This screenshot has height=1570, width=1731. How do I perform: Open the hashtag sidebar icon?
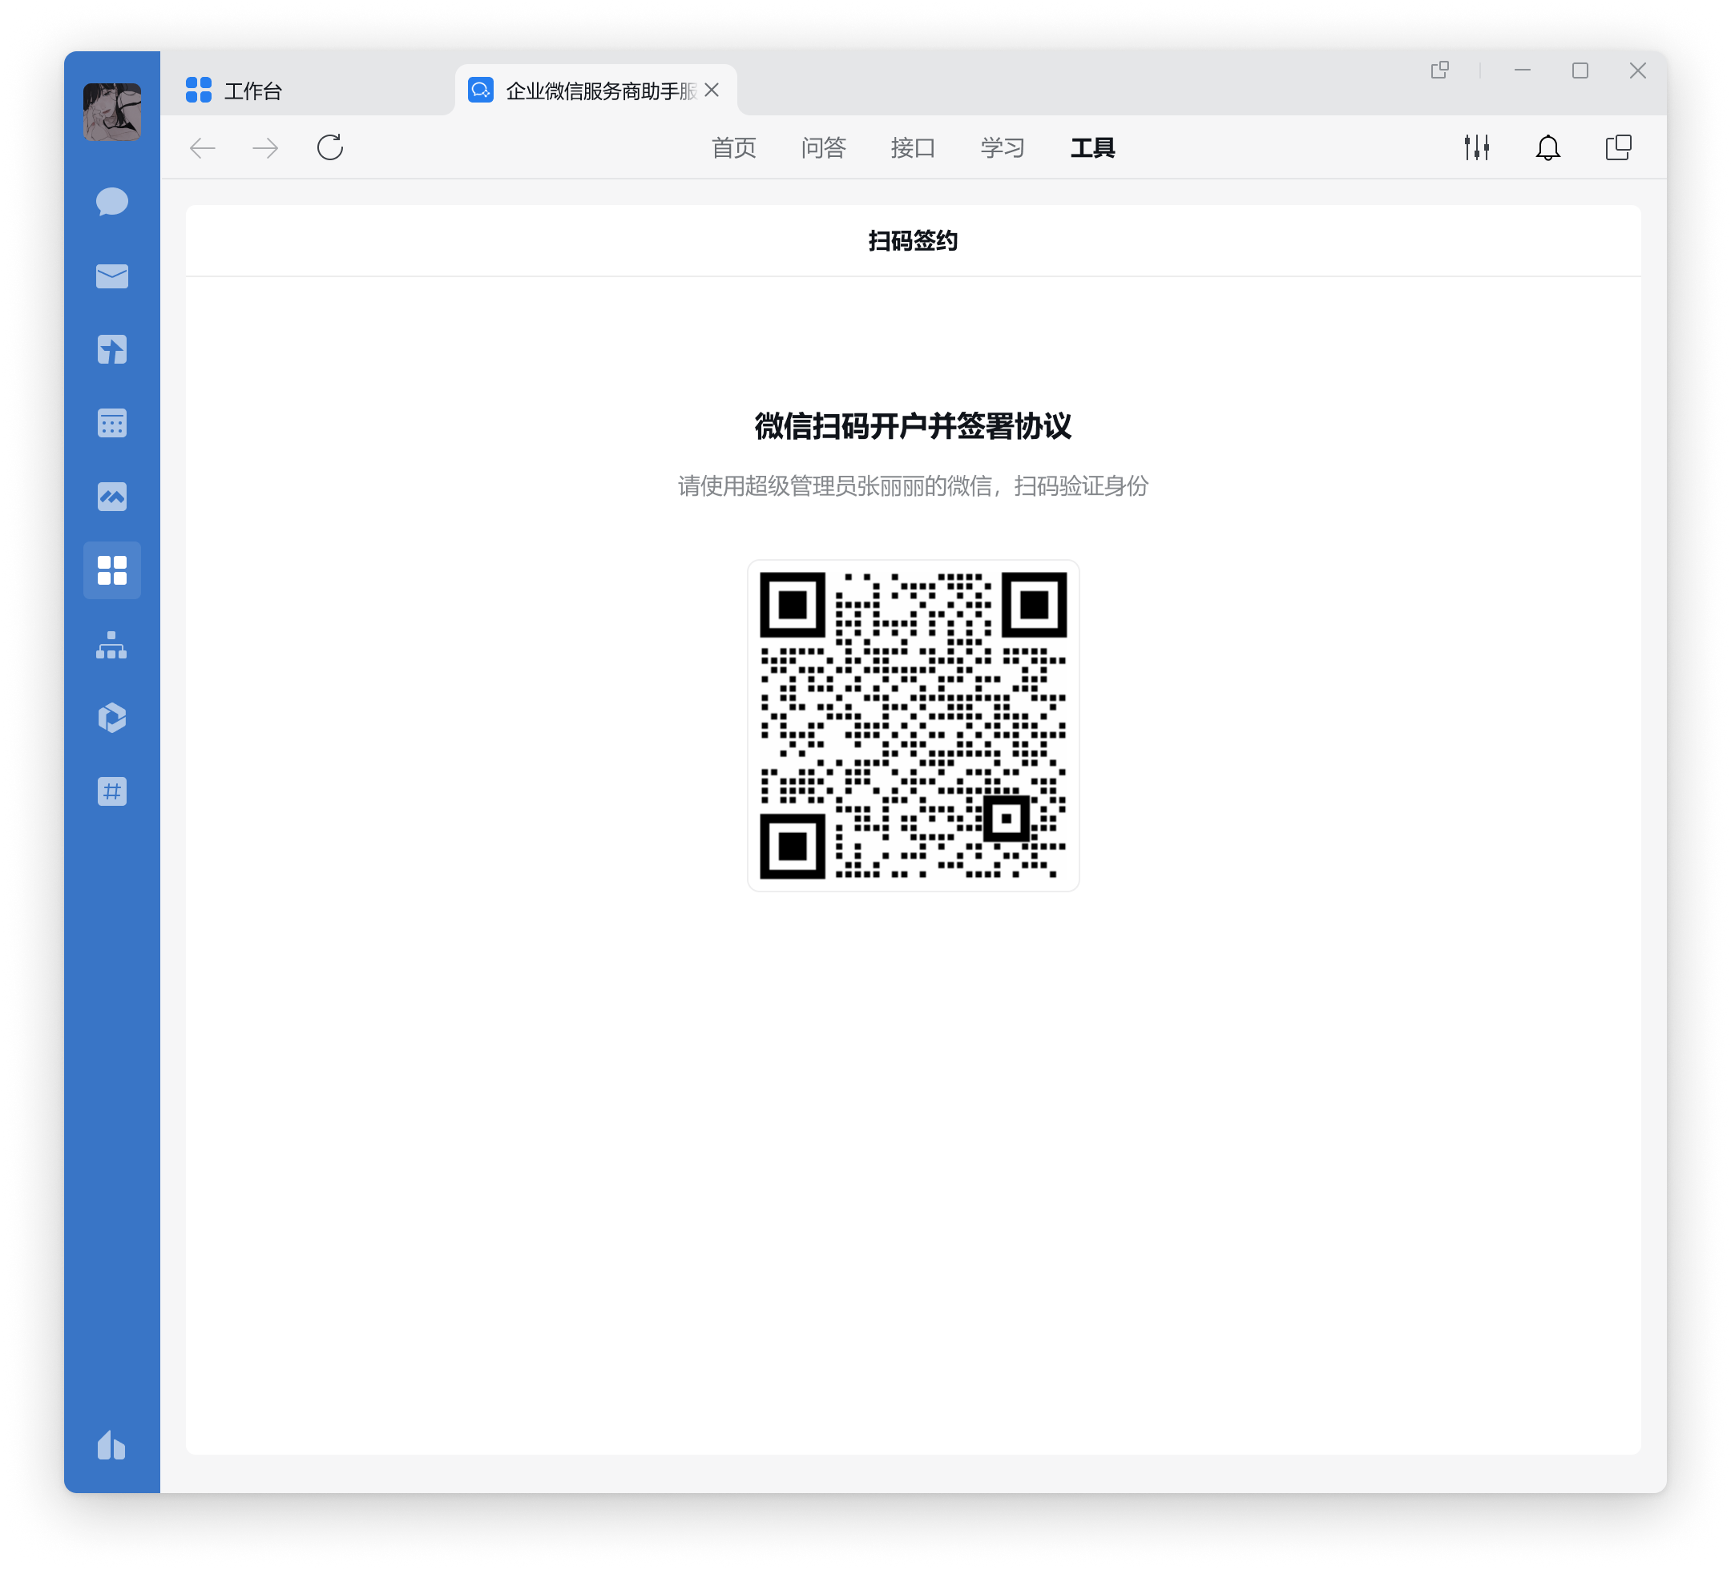click(111, 791)
